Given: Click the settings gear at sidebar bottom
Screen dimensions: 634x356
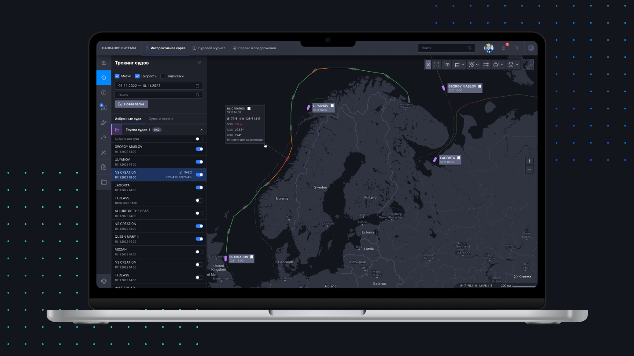Looking at the screenshot, I should pos(103,280).
